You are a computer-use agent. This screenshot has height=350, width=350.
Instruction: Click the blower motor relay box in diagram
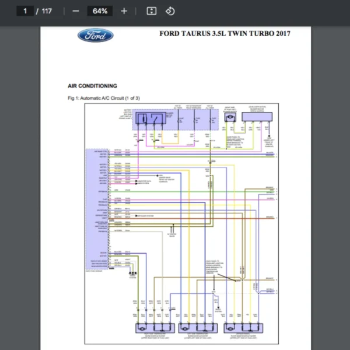(x=150, y=120)
